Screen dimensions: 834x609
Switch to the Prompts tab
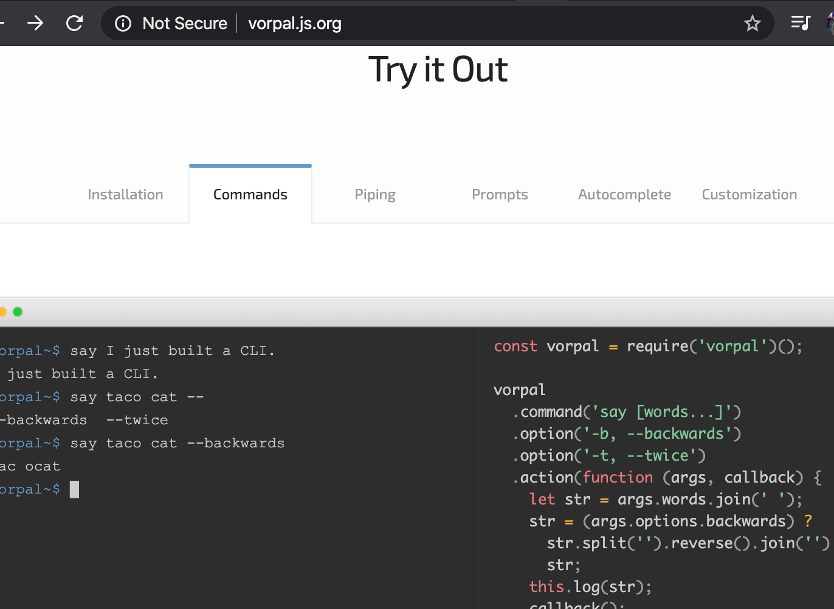pos(500,194)
